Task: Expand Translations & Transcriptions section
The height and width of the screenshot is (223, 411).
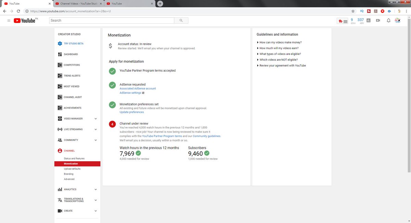Action: 96,200
